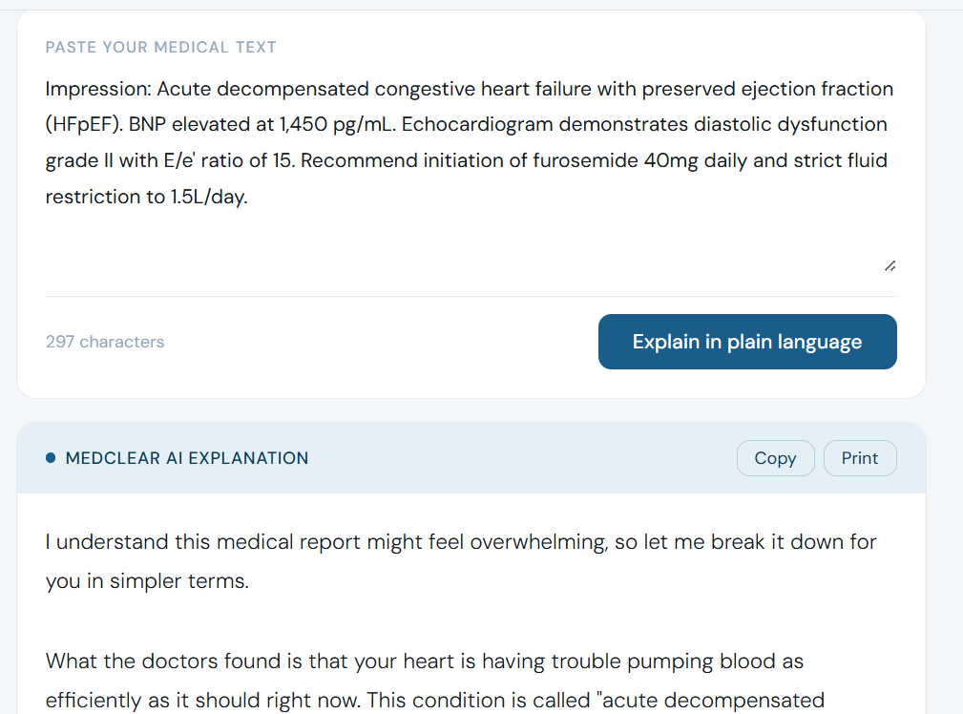Image resolution: width=963 pixels, height=714 pixels.
Task: Click the first explanation paragraph
Action: pos(458,560)
